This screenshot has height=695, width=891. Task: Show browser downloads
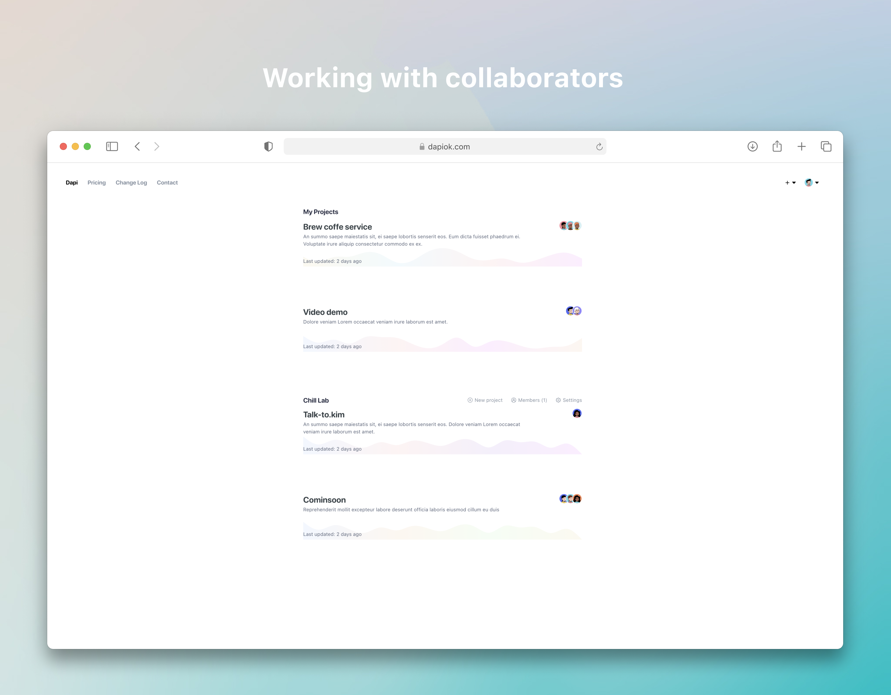tap(752, 146)
